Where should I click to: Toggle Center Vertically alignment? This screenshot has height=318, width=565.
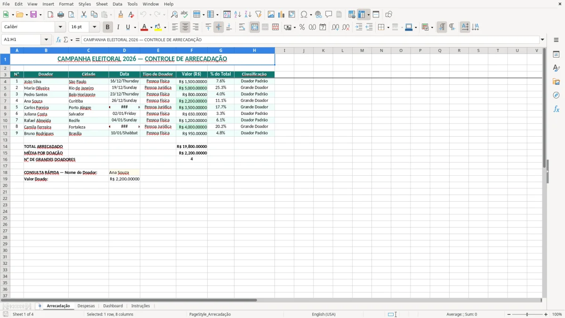[218, 27]
